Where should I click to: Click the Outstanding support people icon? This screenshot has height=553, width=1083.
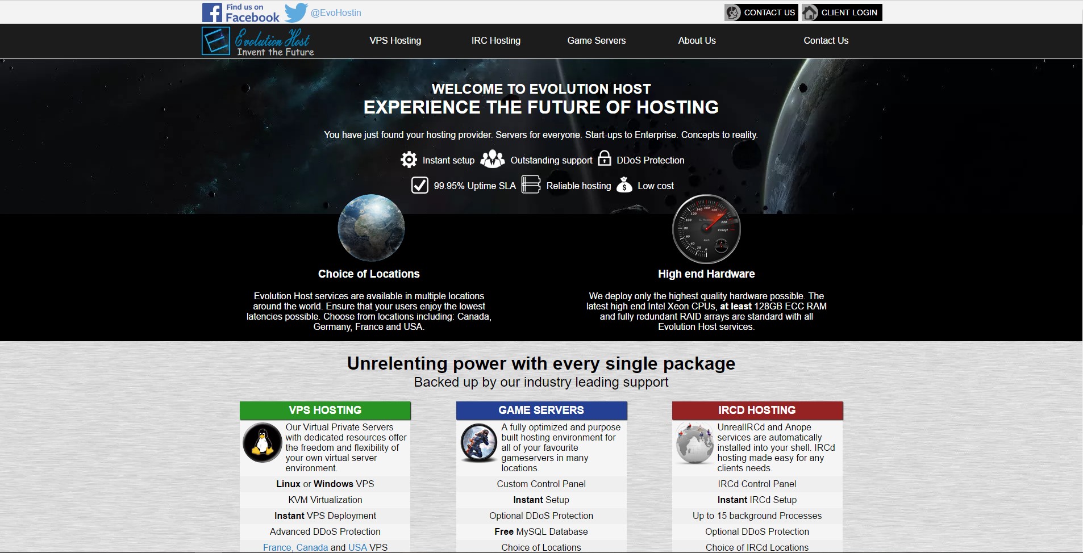pyautogui.click(x=493, y=159)
